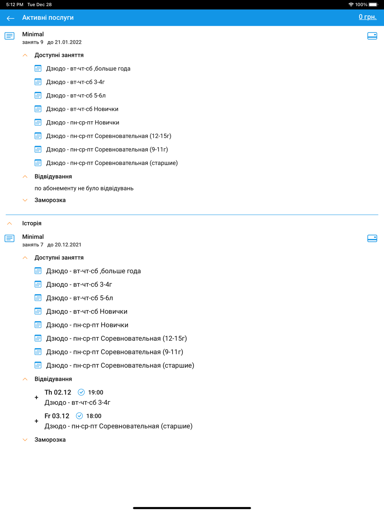Expand plus sign beside Fr 03.12 visit

click(x=36, y=421)
